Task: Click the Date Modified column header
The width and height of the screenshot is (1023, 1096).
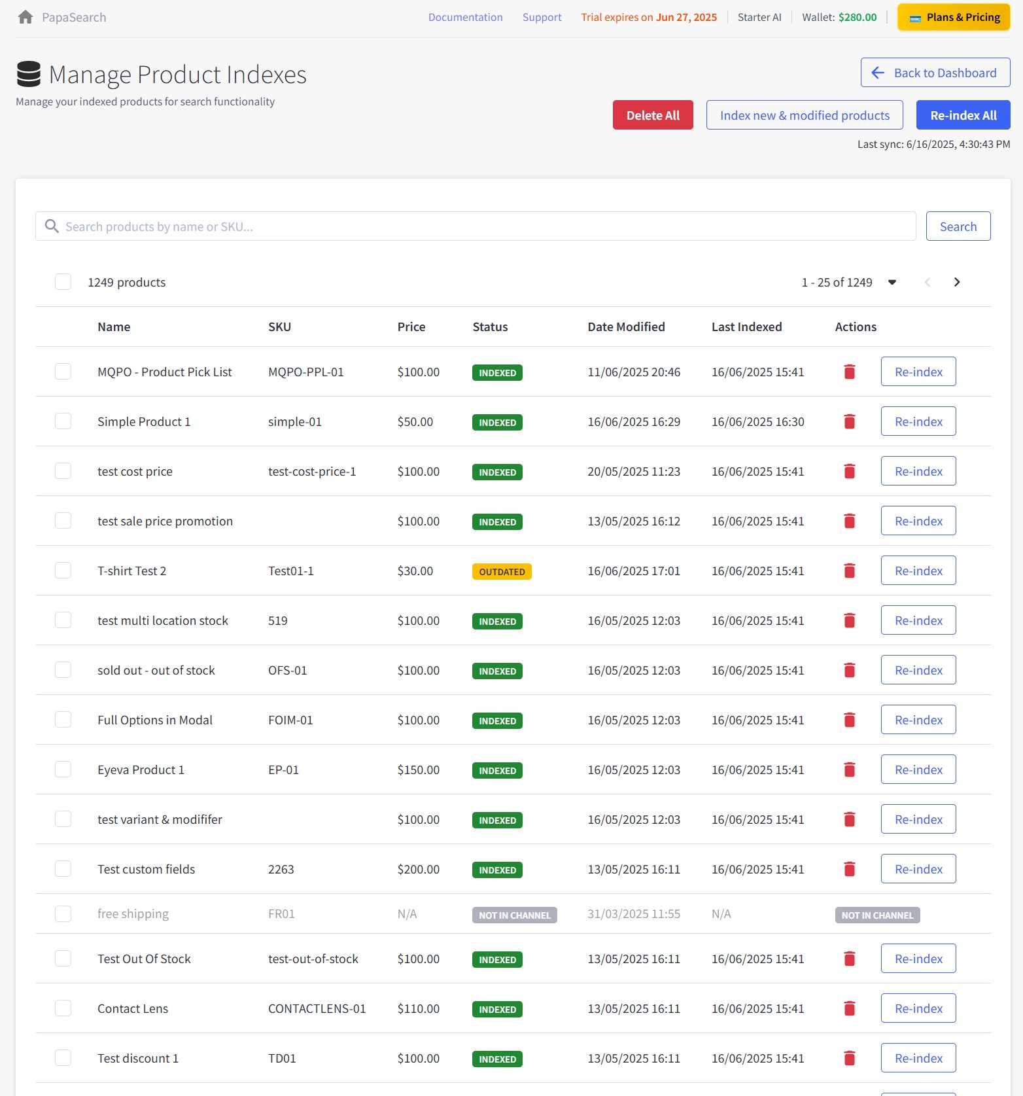Action: pyautogui.click(x=626, y=327)
